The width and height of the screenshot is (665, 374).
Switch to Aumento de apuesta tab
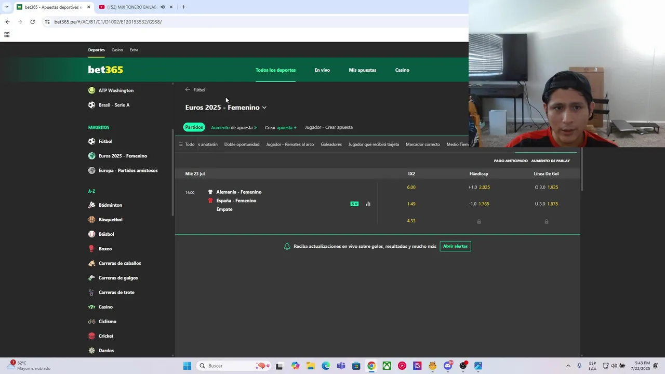pos(234,127)
